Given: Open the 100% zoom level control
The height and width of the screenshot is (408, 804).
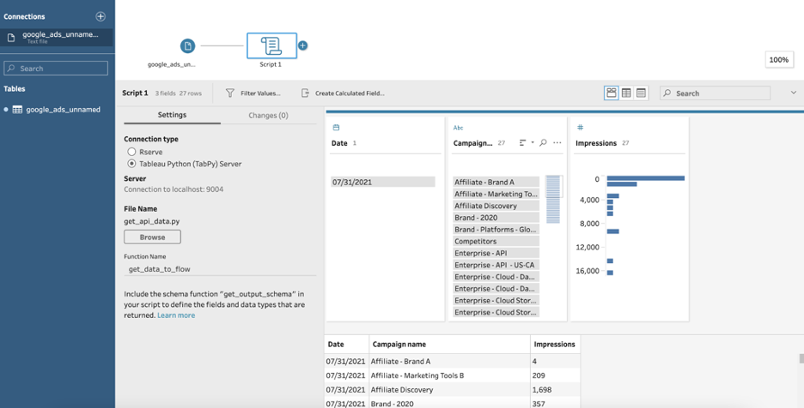Looking at the screenshot, I should tap(778, 60).
